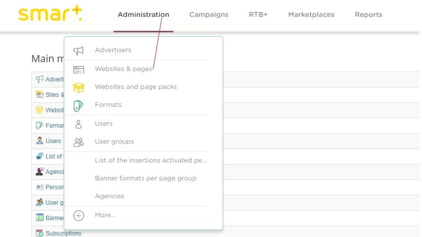Go to the Marketplaces menu

tap(311, 14)
